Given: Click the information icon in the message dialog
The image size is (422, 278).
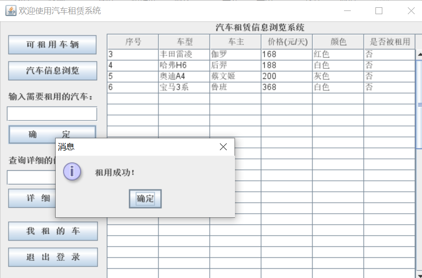Looking at the screenshot, I should click(72, 172).
